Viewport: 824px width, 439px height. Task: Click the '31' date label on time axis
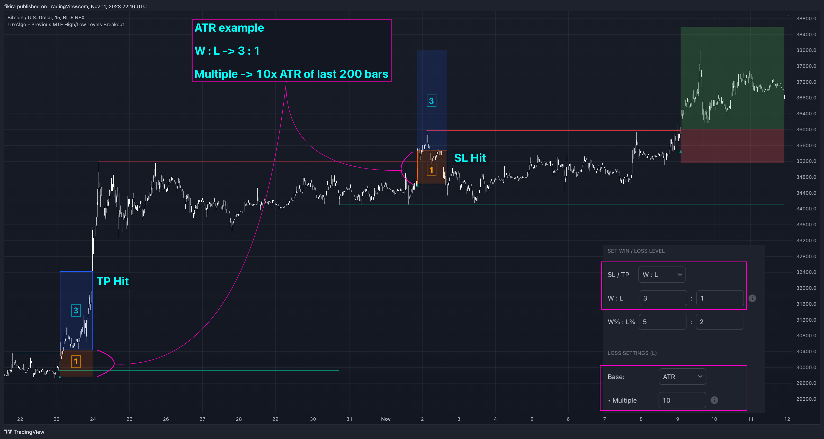click(349, 419)
